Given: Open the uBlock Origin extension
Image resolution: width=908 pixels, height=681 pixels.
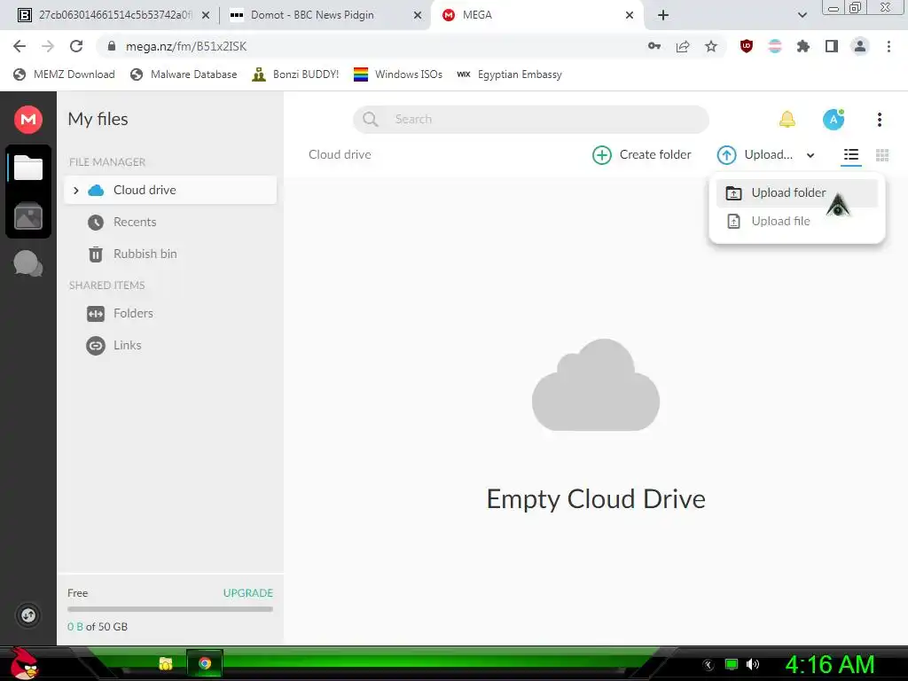Looking at the screenshot, I should click(747, 46).
